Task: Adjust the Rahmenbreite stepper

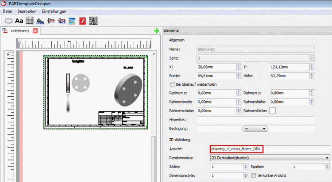Action: tap(239, 102)
